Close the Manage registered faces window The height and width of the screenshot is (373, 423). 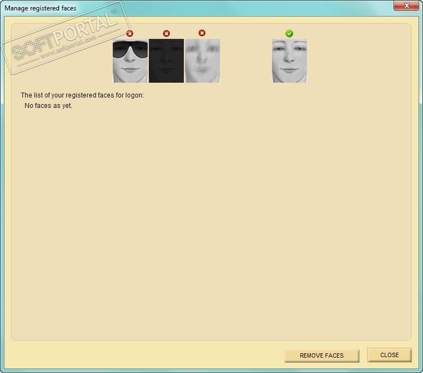tap(406, 5)
